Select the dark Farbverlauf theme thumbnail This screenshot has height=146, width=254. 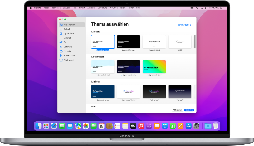coord(154,92)
